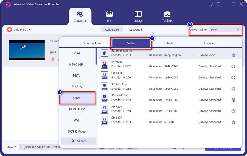Select the Audio format tab
The image size is (247, 156).
170,43
